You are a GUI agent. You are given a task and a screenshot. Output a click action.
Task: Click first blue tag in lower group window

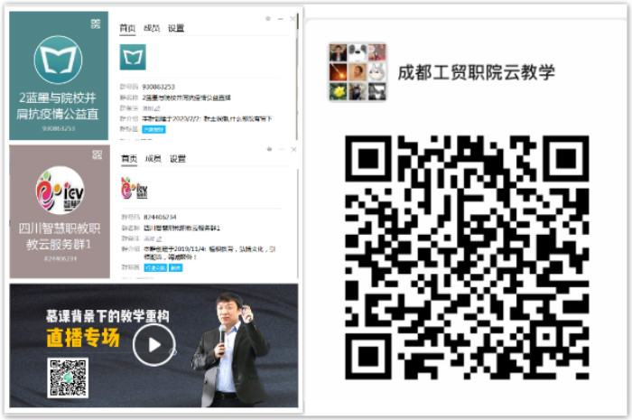[155, 267]
